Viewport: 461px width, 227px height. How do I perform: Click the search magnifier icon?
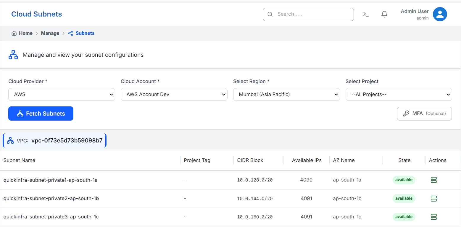click(x=270, y=14)
